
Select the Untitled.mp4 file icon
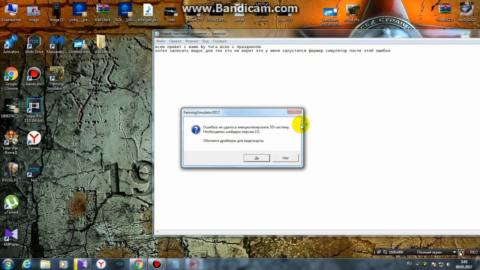79,44
